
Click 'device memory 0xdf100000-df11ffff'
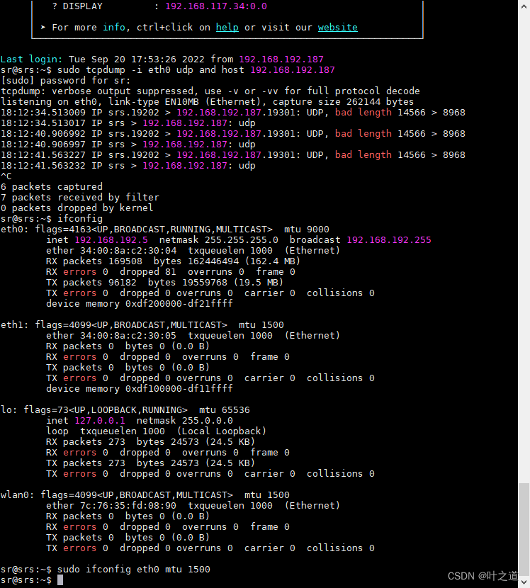click(x=139, y=388)
